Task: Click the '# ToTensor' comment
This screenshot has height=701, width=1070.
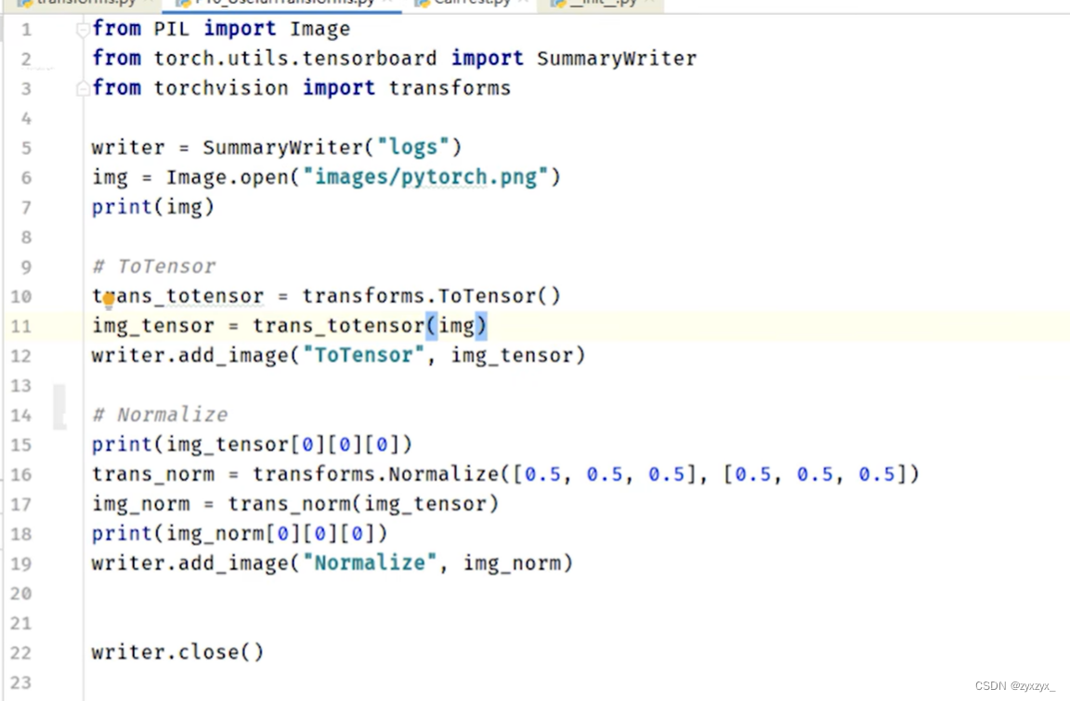Action: (153, 266)
